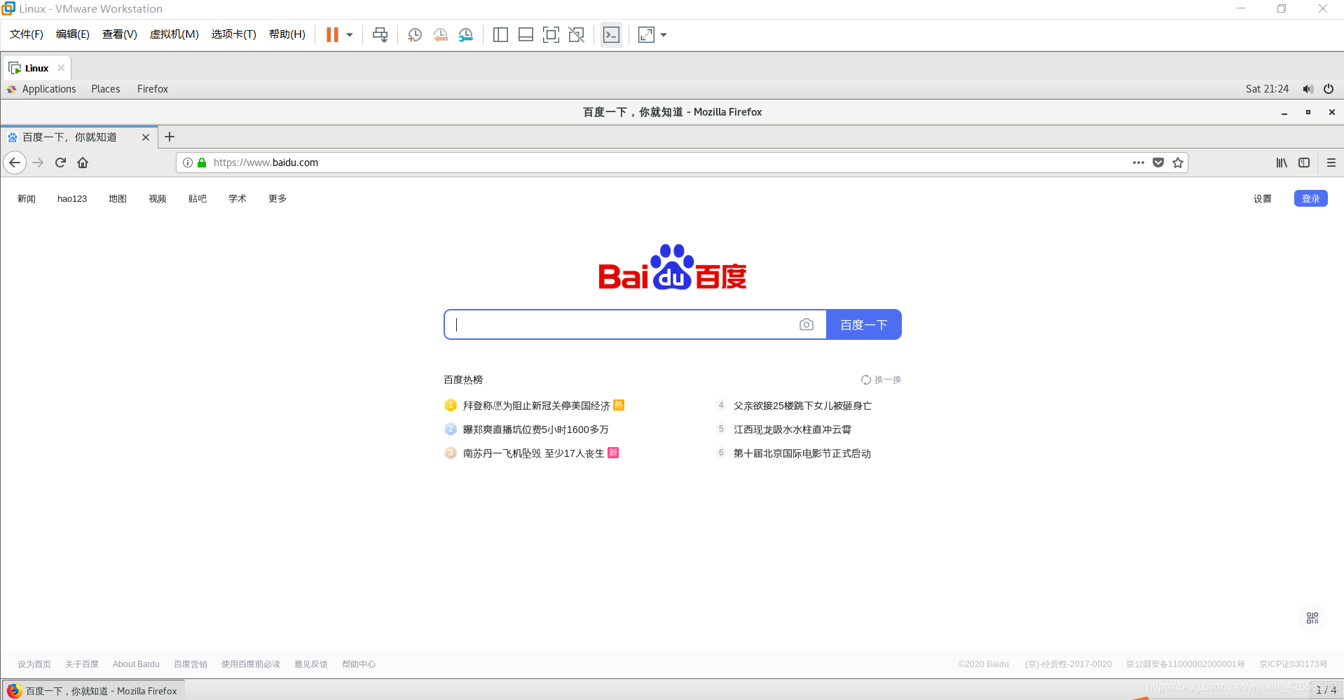Click the Firefox back arrow button

coord(15,163)
